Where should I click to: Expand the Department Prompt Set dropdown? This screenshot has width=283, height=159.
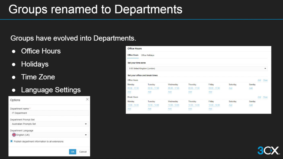[x=49, y=124]
